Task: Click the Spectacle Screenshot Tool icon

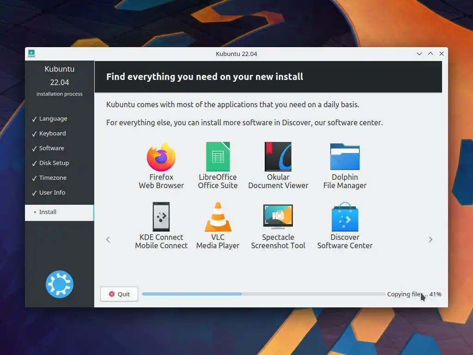Action: click(278, 216)
